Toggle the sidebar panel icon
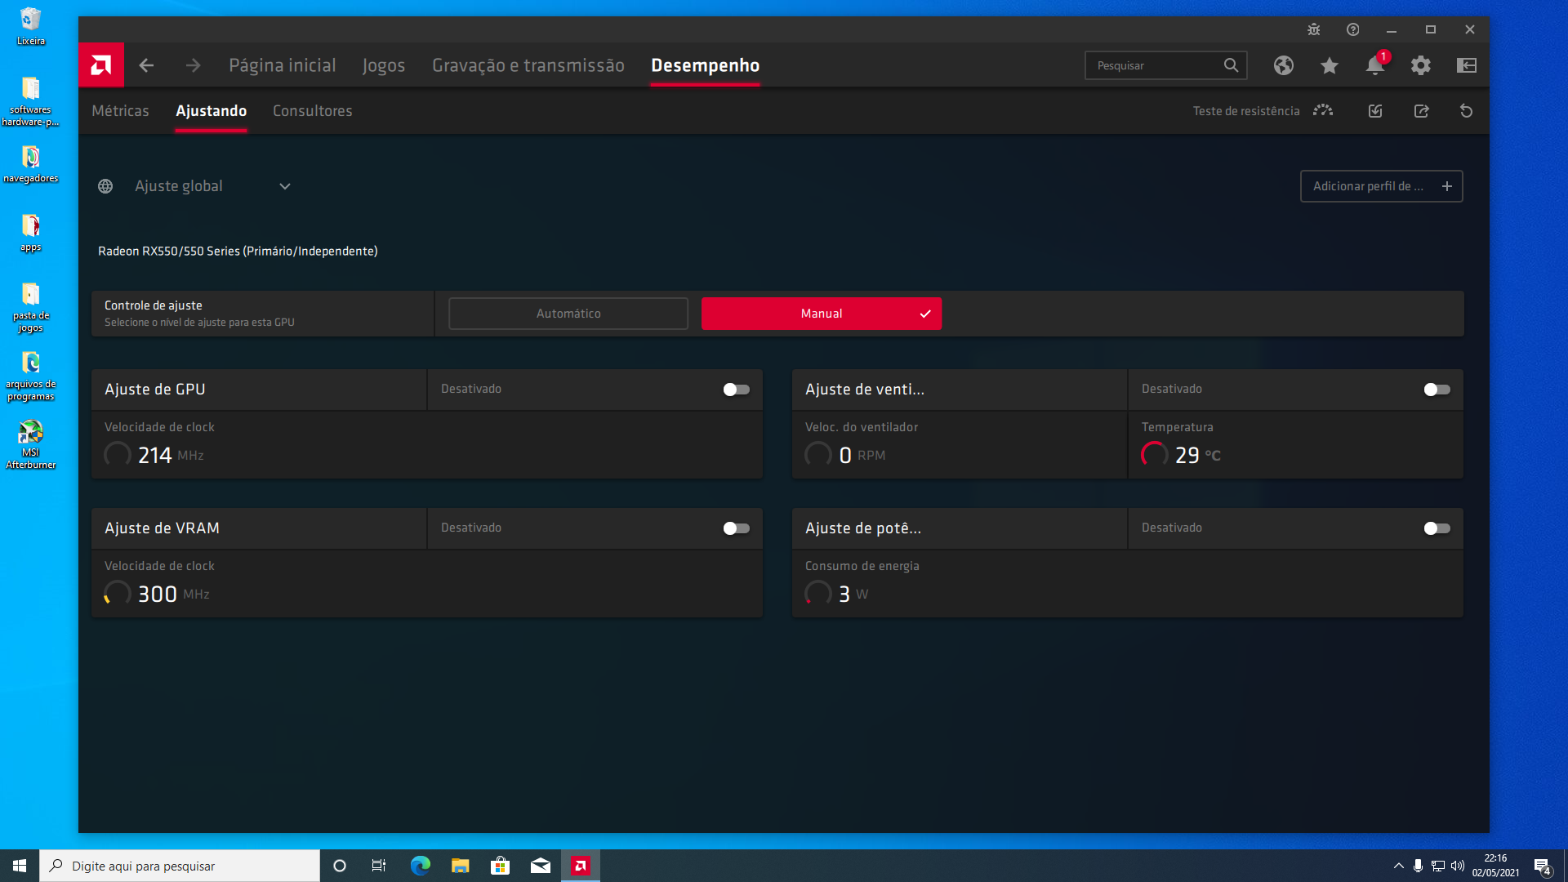 point(1467,65)
